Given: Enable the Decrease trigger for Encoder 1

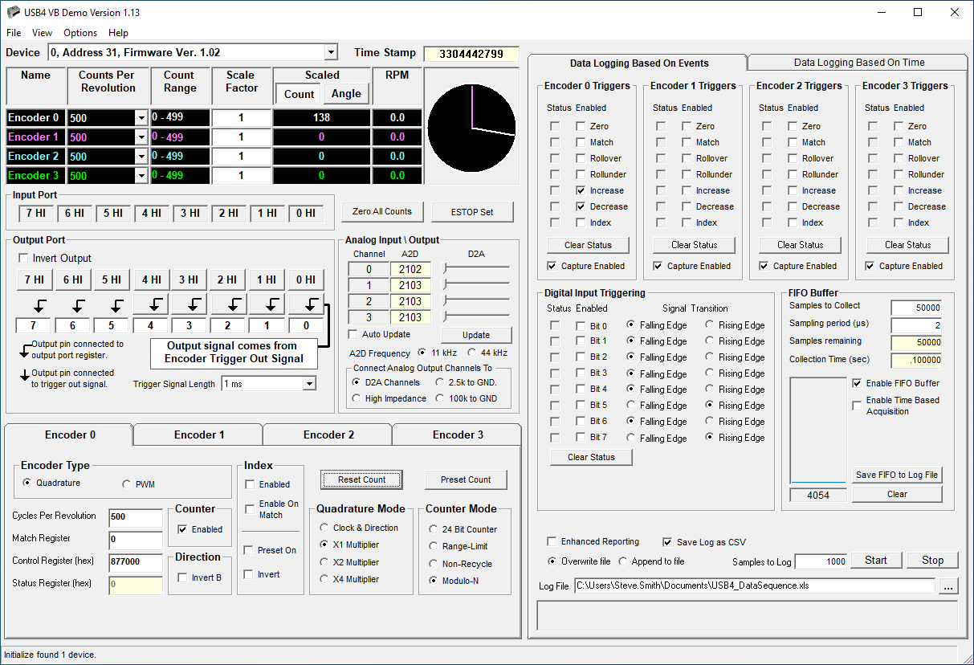Looking at the screenshot, I should click(687, 206).
